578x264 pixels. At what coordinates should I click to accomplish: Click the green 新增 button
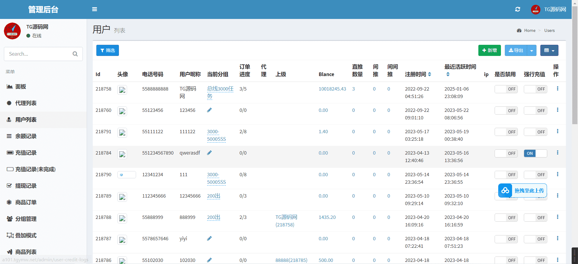[x=489, y=51]
